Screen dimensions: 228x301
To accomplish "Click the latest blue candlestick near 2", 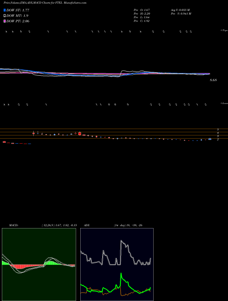I will pos(210,139).
